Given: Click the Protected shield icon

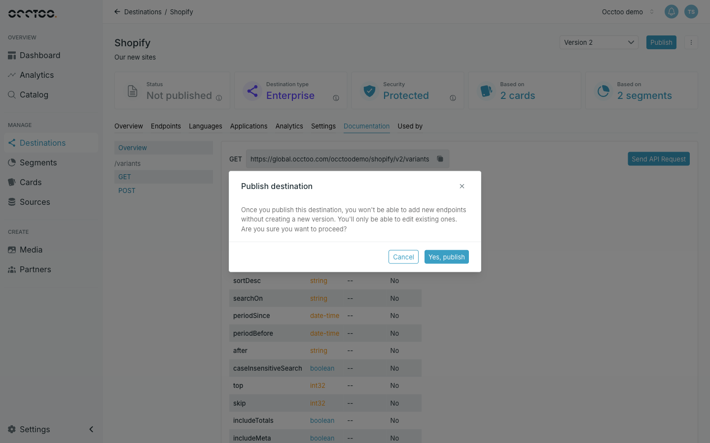Looking at the screenshot, I should coord(369,91).
